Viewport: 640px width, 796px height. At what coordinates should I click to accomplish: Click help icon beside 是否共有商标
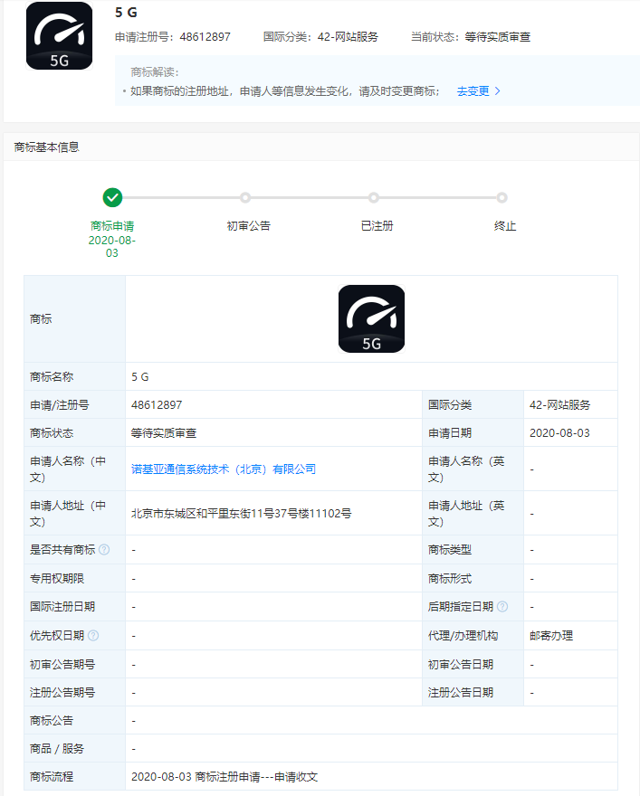tap(104, 550)
